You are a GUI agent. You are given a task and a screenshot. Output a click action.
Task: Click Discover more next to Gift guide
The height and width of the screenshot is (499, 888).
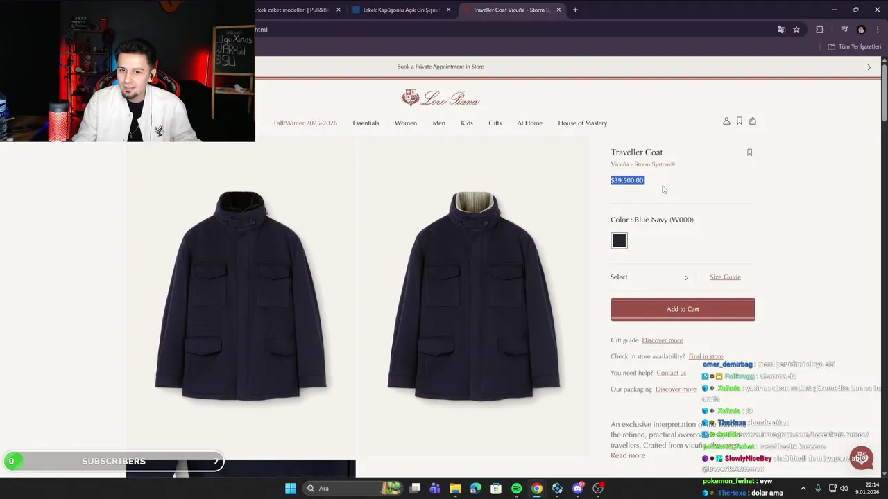tap(663, 340)
